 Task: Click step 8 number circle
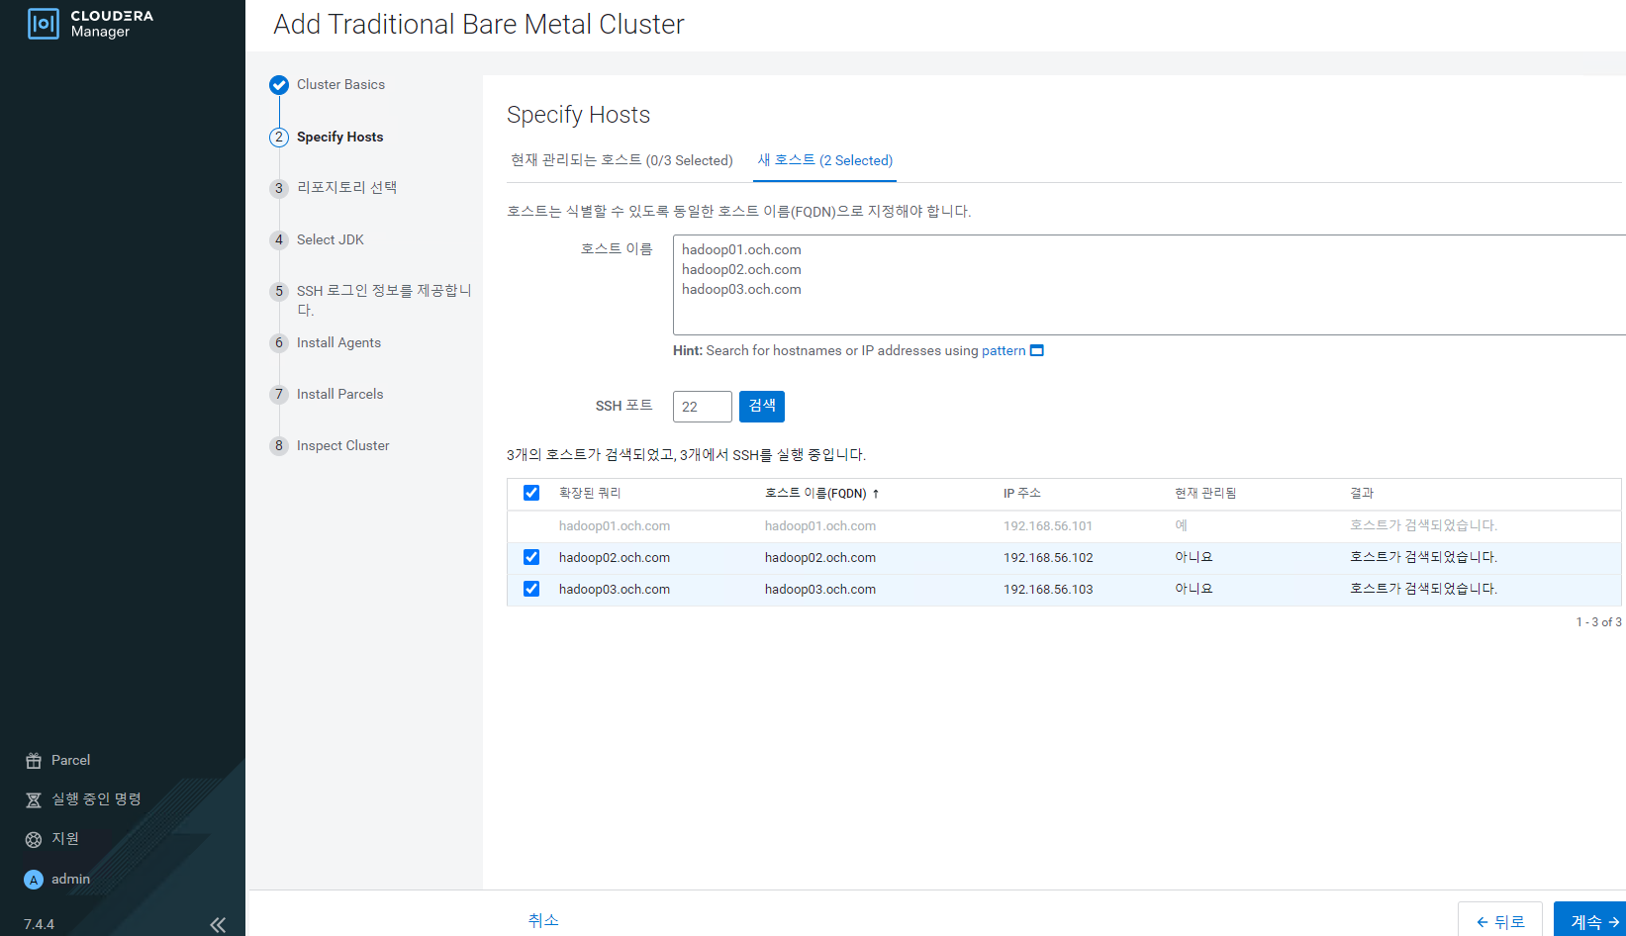pyautogui.click(x=279, y=446)
